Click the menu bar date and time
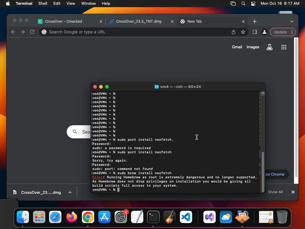The image size is (305, 229). point(280,4)
